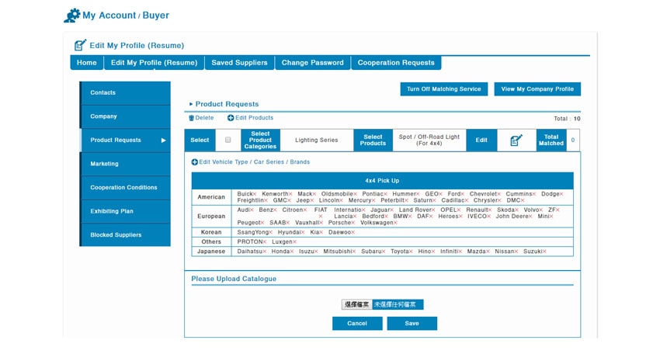Click the edit pencil icon beside Edit
The image size is (660, 354).
coord(516,141)
